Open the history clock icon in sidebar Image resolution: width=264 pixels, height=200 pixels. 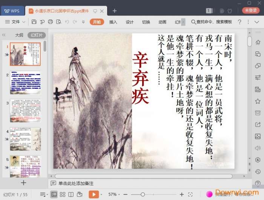click(258, 171)
